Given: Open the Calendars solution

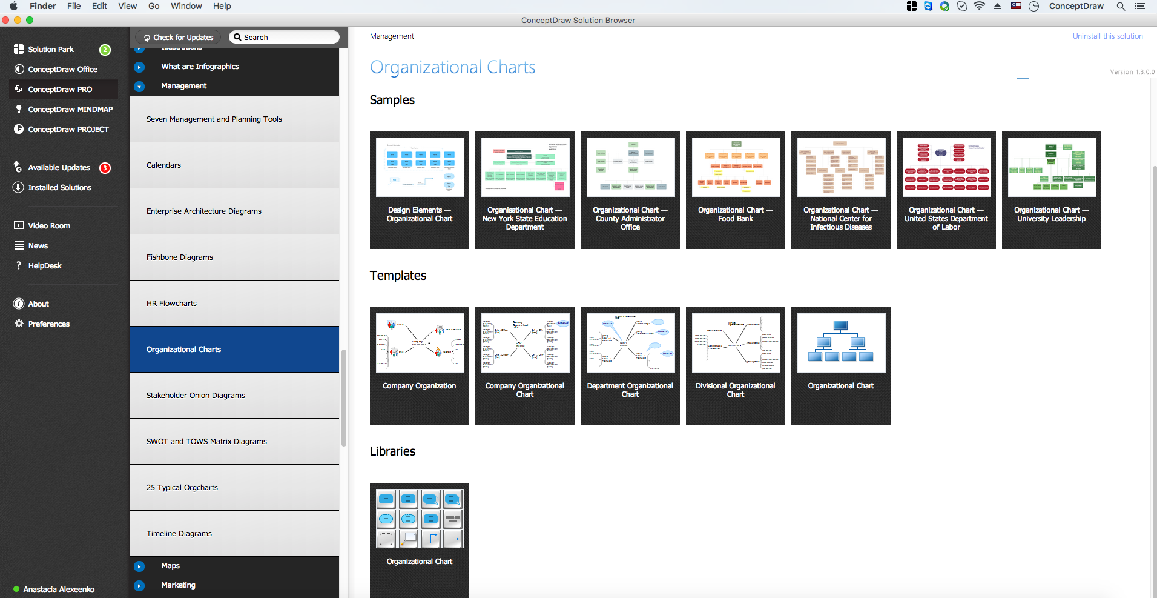Looking at the screenshot, I should pos(234,165).
